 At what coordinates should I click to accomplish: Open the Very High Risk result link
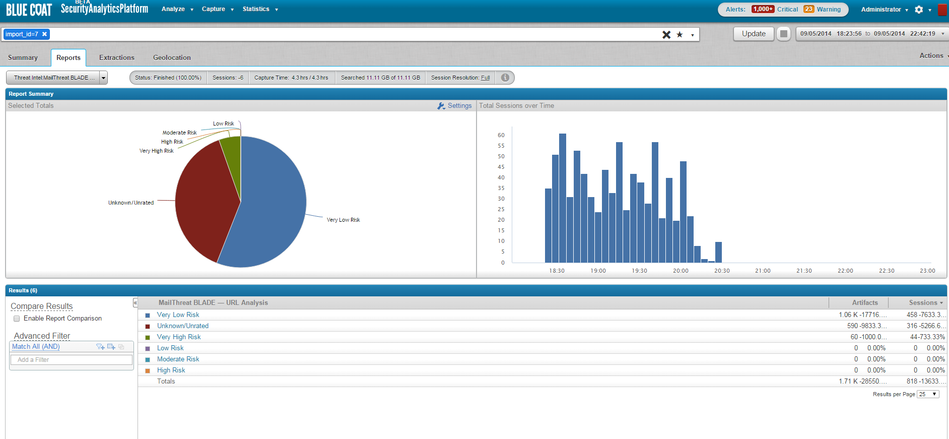pos(179,337)
